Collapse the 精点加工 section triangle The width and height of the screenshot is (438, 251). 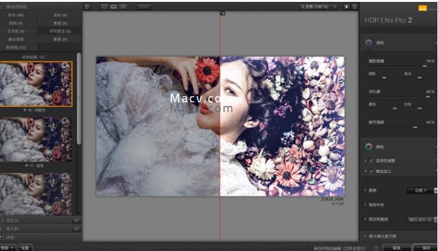[366, 171]
